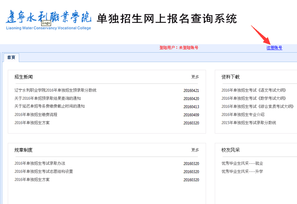297x204 pixels.
Task: Open 2016年单独招生考试录取办法
Action: tap(40, 163)
